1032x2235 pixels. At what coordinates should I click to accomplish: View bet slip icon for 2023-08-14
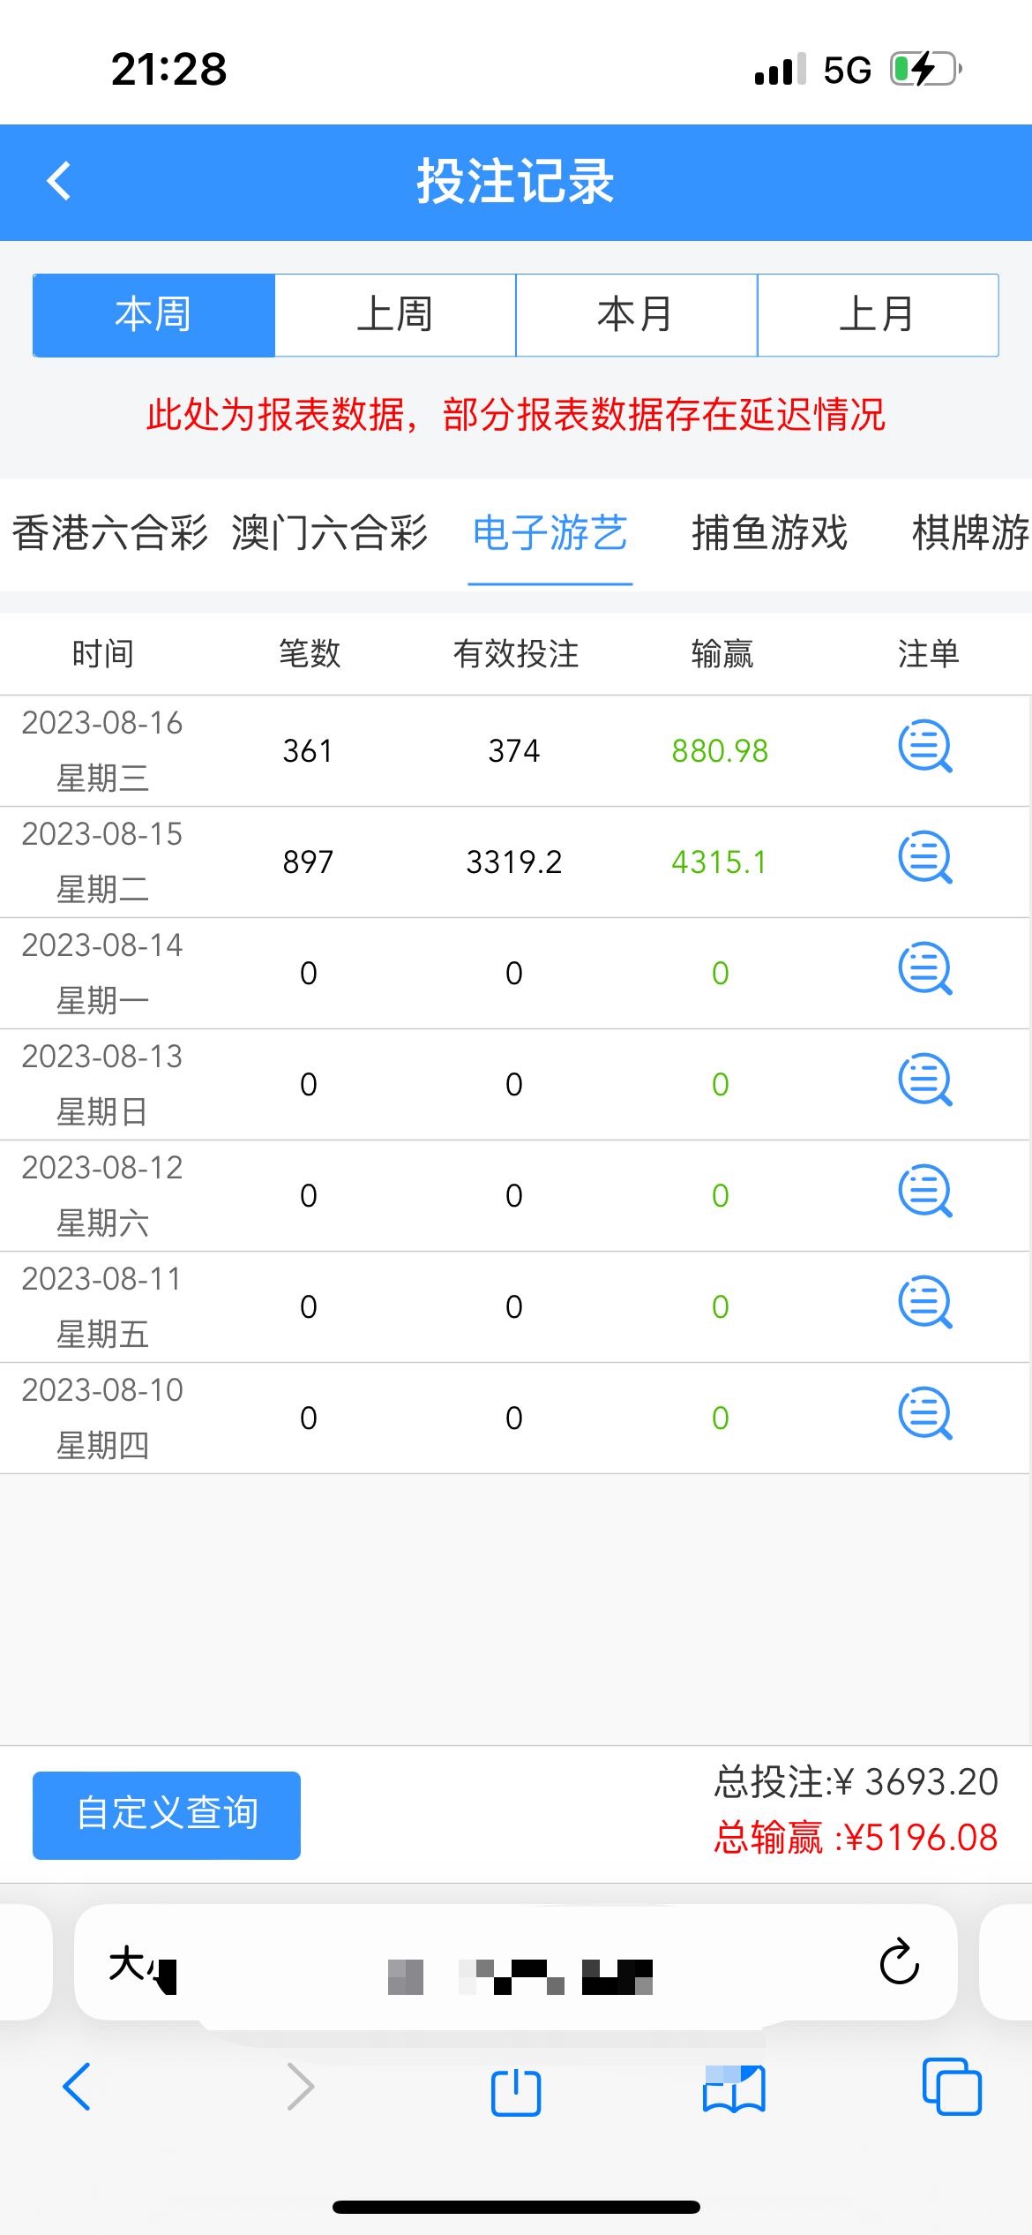(924, 970)
